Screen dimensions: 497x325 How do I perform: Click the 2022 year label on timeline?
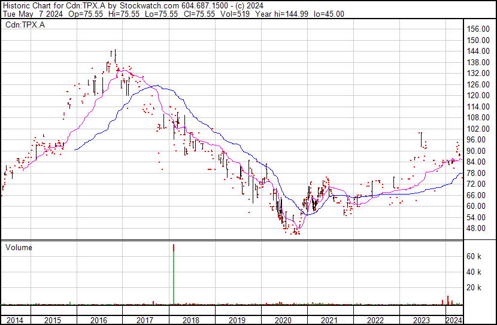[375, 320]
